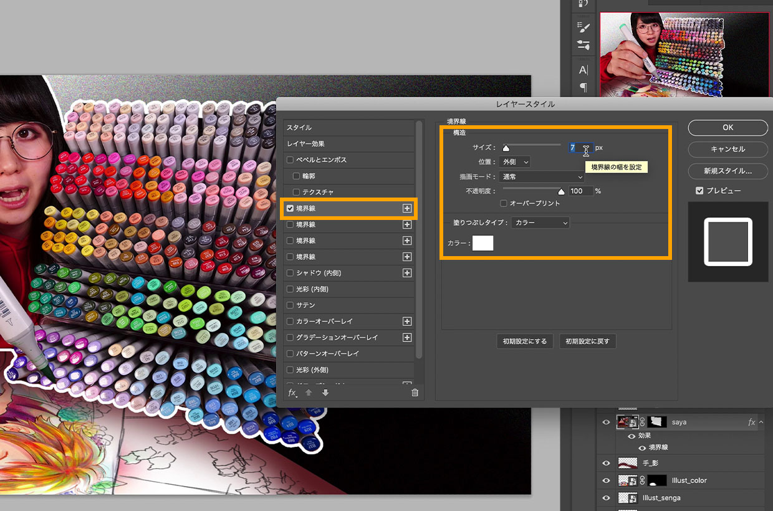Click plus icon beside カラーオーバーレイ
773x511 pixels.
[407, 321]
